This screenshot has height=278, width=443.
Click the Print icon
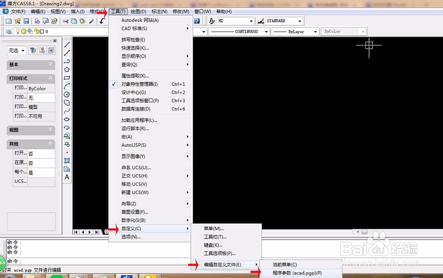pyautogui.click(x=37, y=21)
